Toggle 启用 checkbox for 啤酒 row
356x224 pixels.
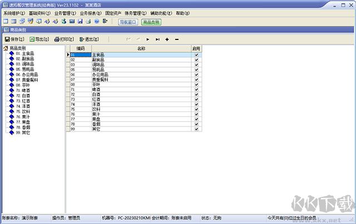point(196,89)
